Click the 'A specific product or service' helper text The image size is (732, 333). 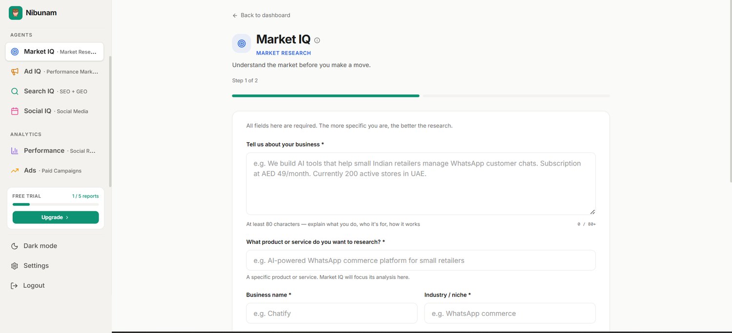click(328, 277)
